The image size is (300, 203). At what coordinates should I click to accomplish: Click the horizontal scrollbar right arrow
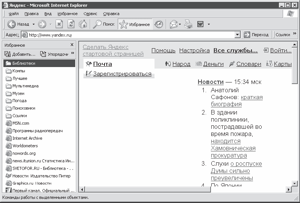pos(289,189)
